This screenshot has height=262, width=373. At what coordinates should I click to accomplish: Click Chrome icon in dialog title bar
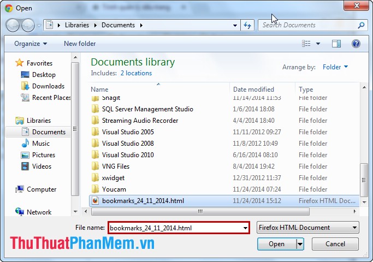[9, 8]
